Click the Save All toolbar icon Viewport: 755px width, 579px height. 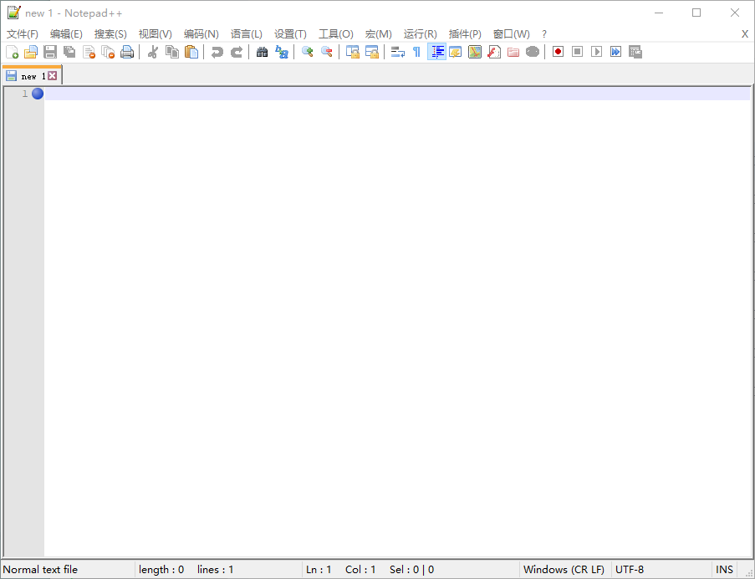(69, 52)
